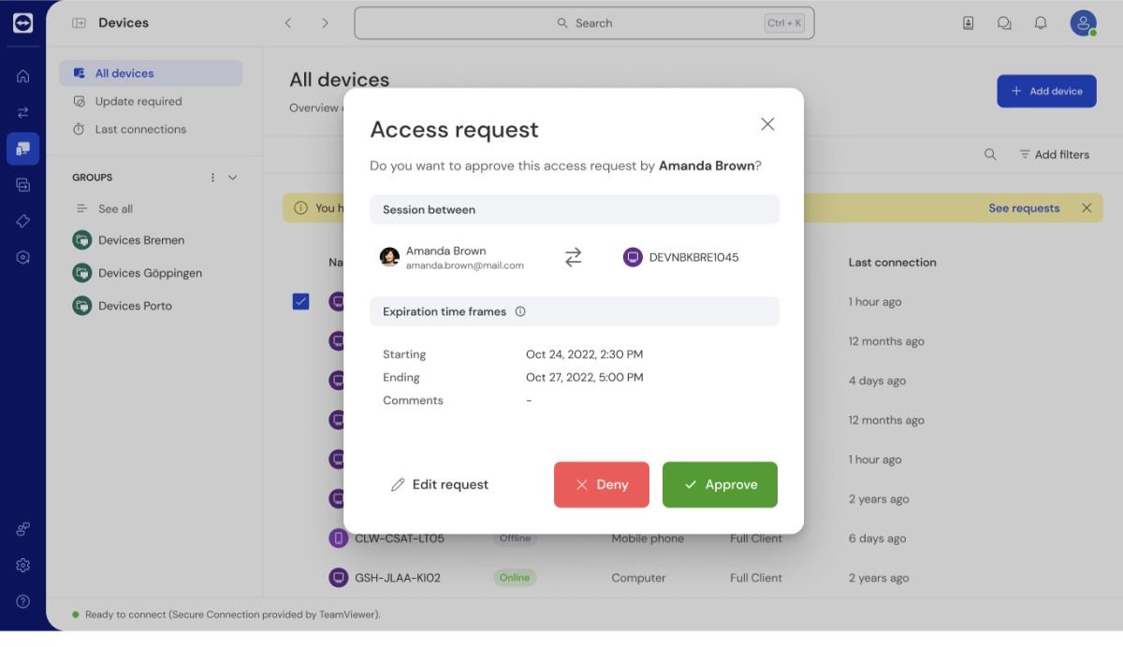Deny the access request
The width and height of the screenshot is (1123, 647).
coord(602,484)
